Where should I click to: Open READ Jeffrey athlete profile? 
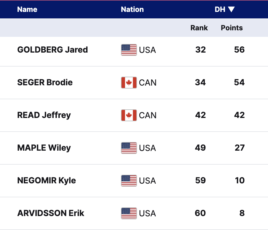tap(44, 115)
